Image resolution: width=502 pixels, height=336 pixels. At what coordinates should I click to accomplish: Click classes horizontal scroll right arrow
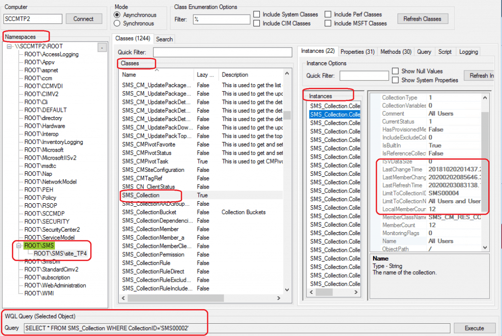[278, 298]
